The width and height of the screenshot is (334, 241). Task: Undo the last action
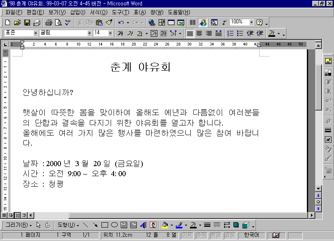[x=121, y=23]
